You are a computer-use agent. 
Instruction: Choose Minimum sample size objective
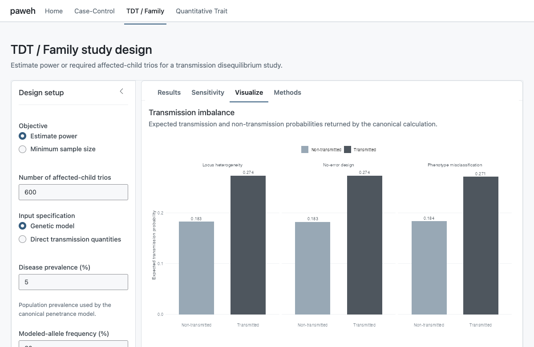coord(23,149)
